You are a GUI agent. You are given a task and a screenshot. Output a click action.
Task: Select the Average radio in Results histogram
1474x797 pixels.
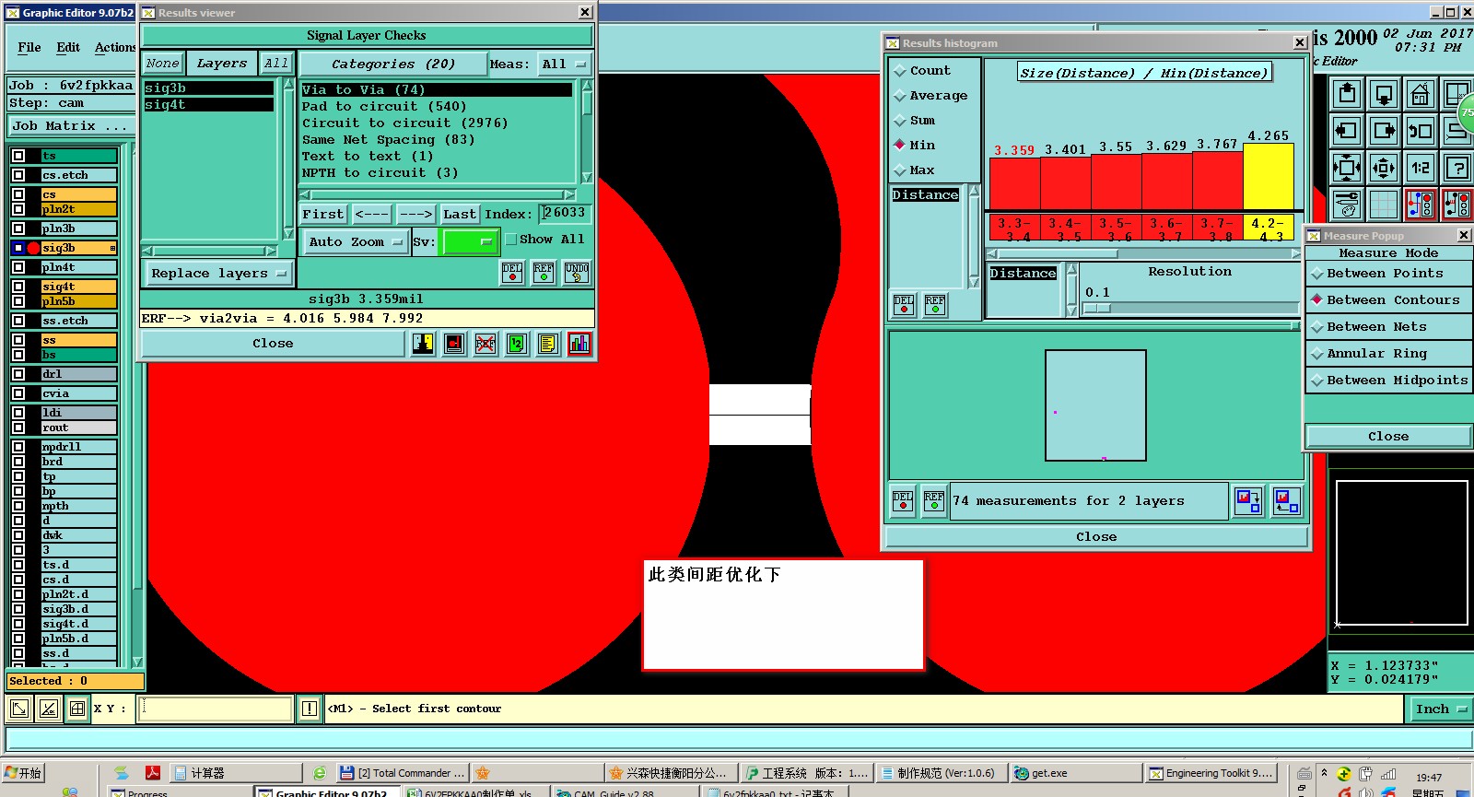(900, 96)
